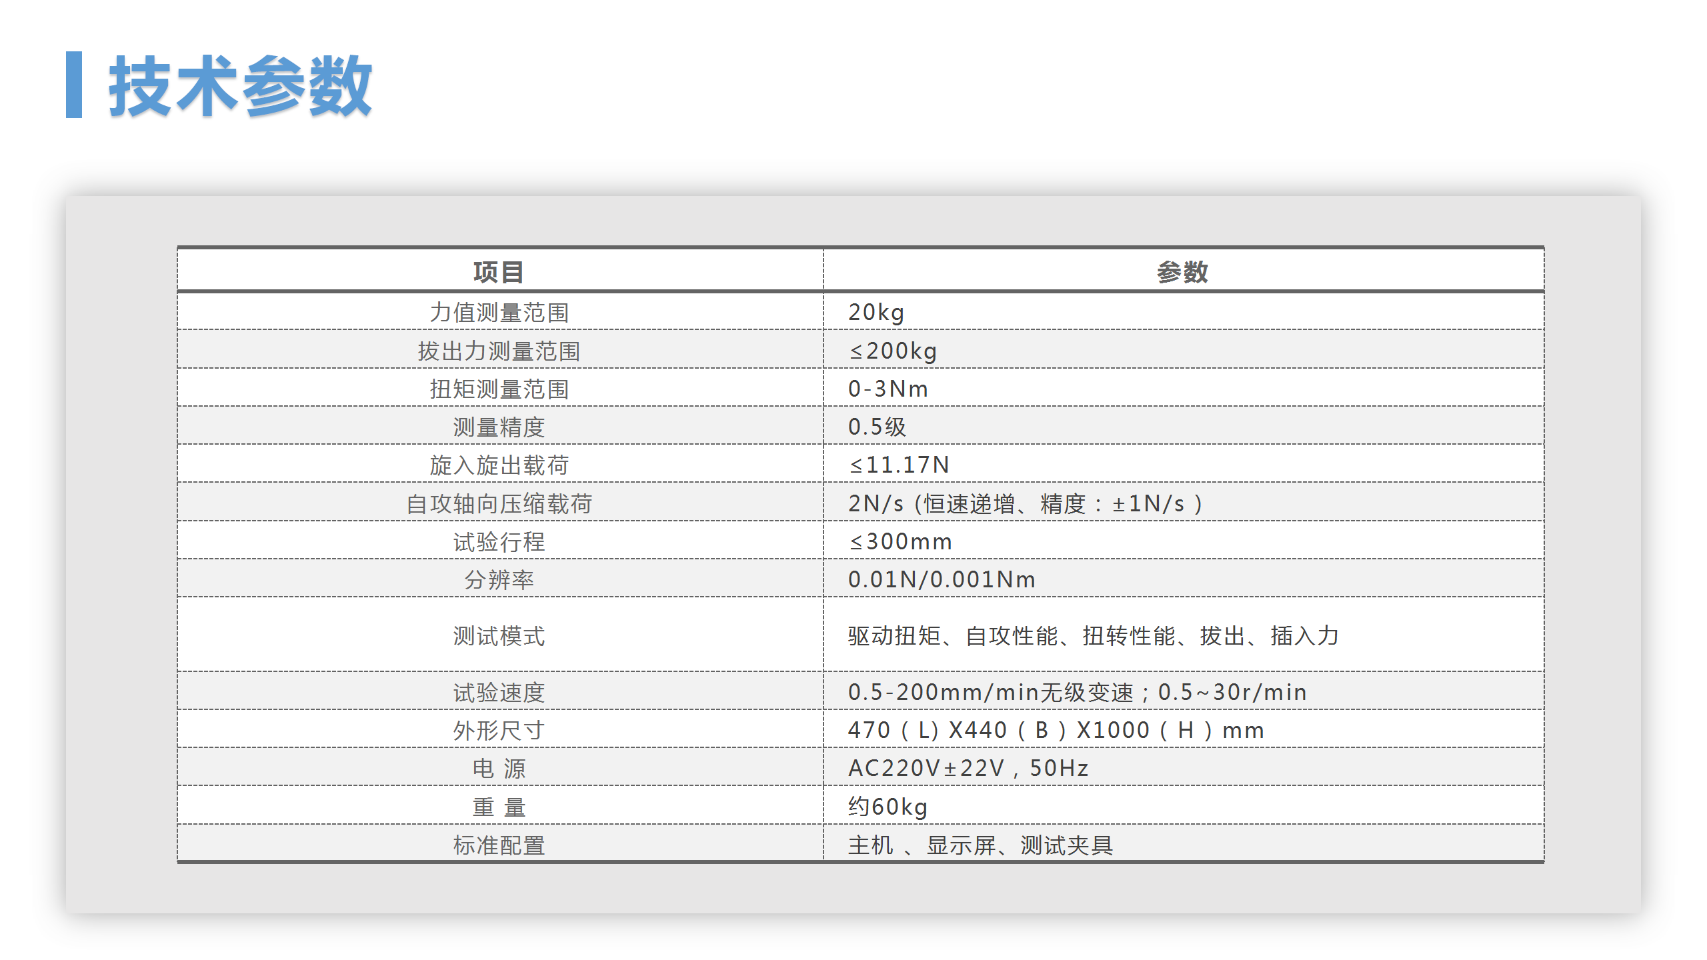Select the 拔出力测量范围 cell

tap(499, 351)
